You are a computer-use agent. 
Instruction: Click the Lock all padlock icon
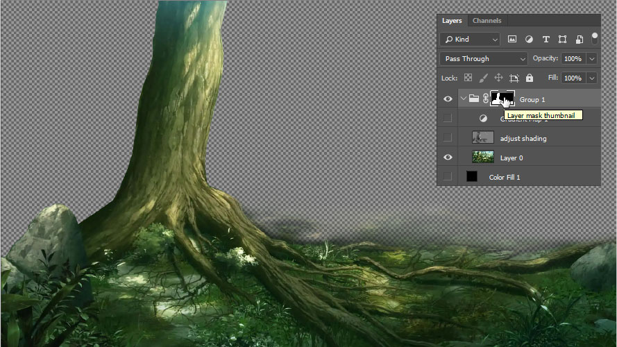(530, 78)
